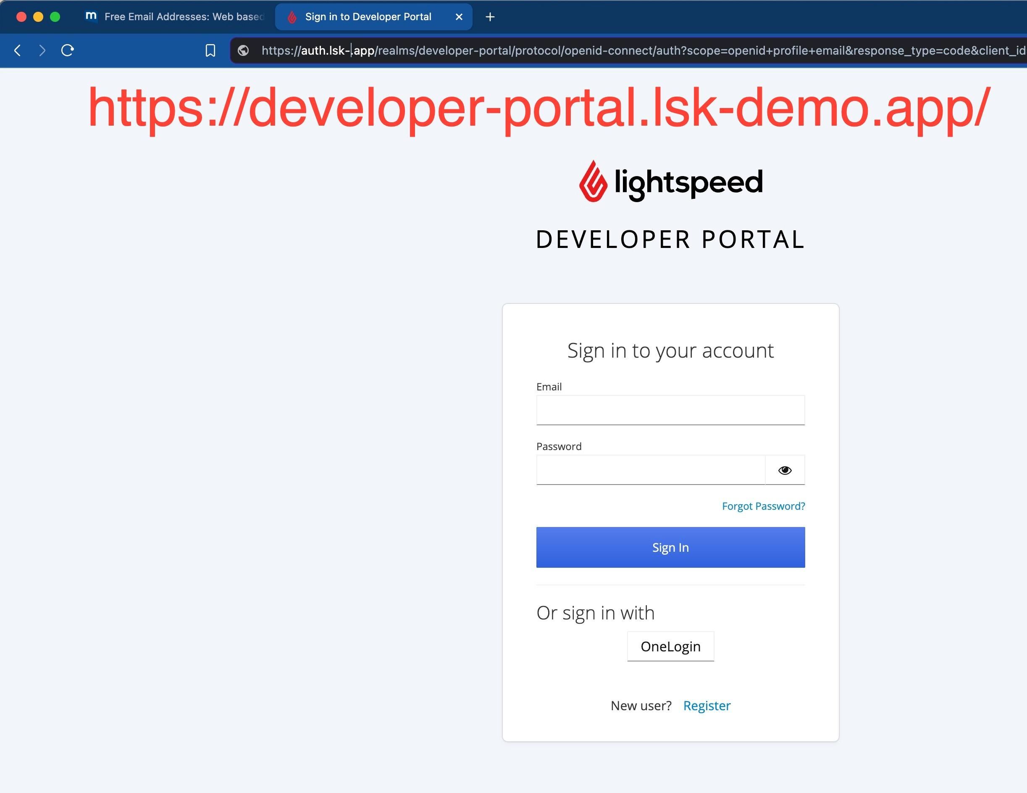This screenshot has width=1027, height=793.
Task: Click the browser back arrow
Action: (x=17, y=50)
